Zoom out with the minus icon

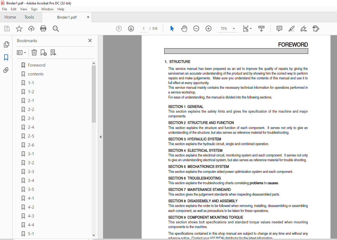pyautogui.click(x=196, y=29)
